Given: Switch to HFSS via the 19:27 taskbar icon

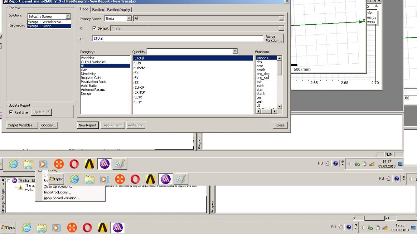Looking at the screenshot, I should coord(105,164).
